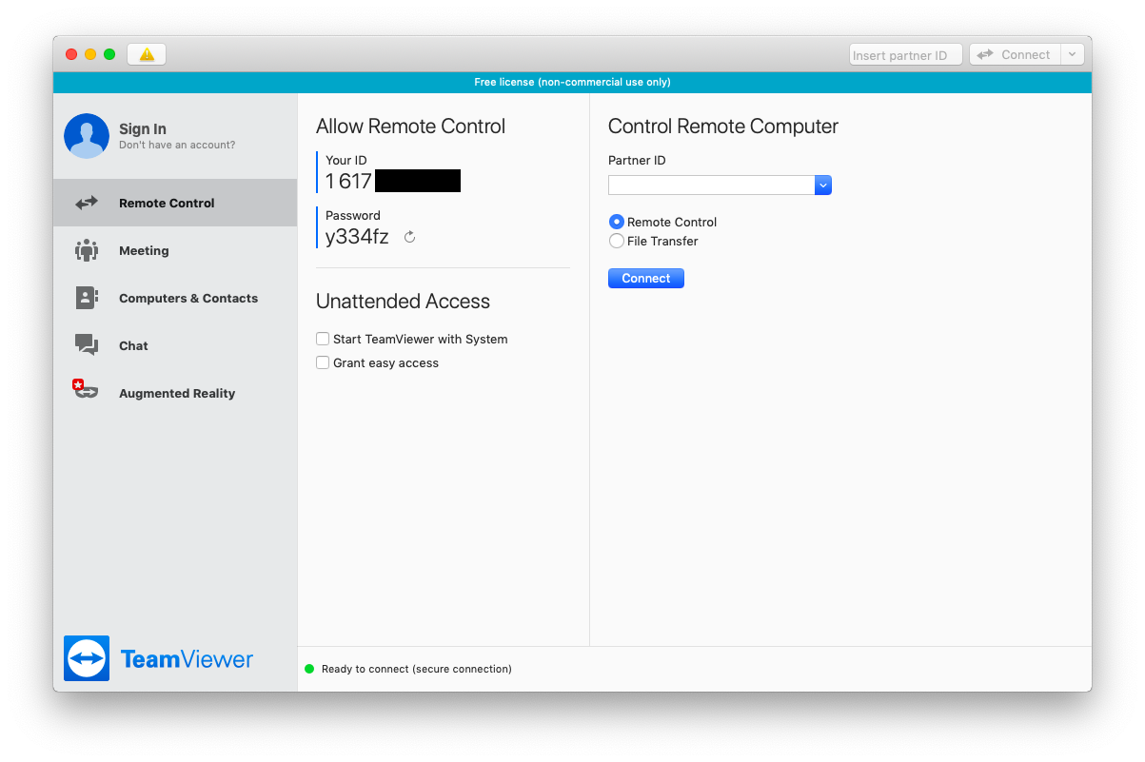Click the Meeting people icon
Viewport: 1145px width, 762px height.
[x=87, y=250]
